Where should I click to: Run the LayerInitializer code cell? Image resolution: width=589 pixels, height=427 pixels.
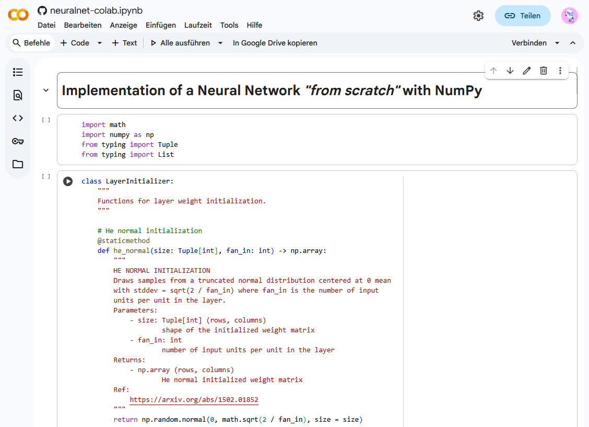[68, 181]
